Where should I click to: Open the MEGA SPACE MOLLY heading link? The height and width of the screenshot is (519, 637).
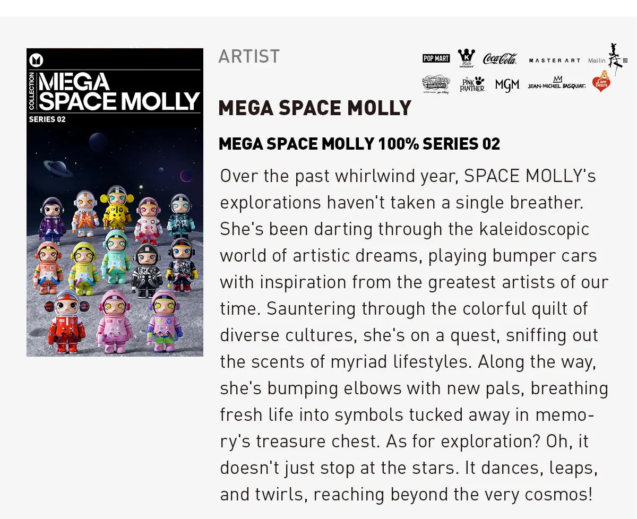tap(315, 108)
